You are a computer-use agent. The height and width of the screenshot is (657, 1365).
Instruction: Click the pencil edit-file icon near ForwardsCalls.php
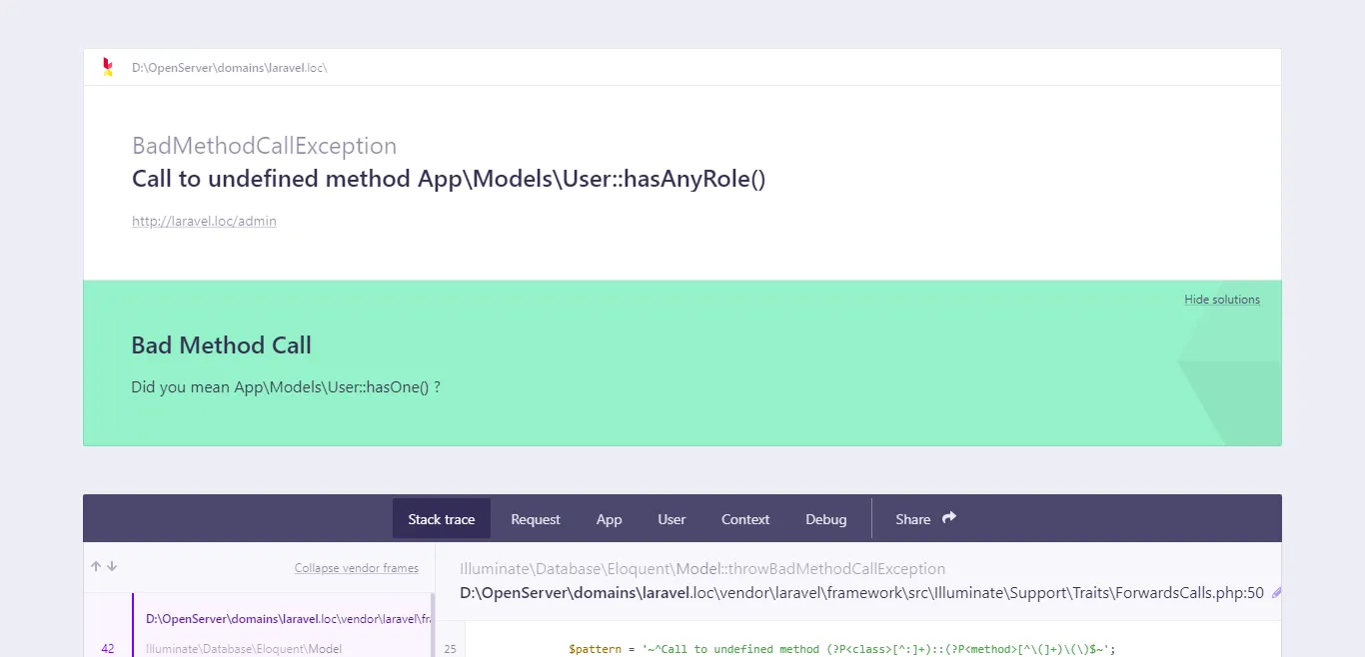click(x=1276, y=593)
